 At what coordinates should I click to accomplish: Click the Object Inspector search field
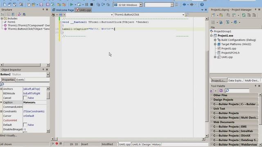tap(25, 84)
